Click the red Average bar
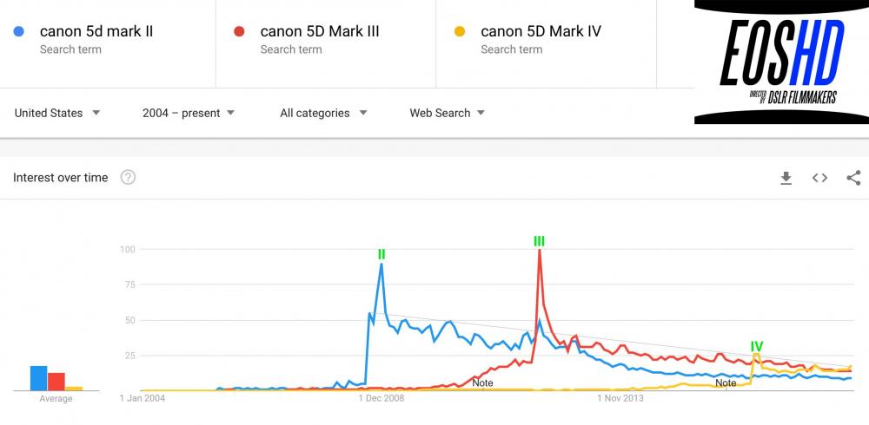The image size is (869, 425). coord(56,382)
